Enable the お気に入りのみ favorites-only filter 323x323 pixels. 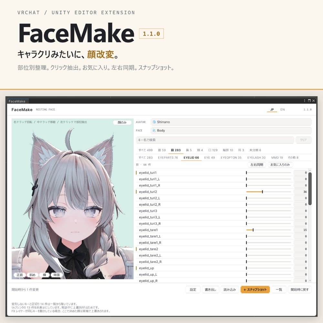tap(280, 165)
